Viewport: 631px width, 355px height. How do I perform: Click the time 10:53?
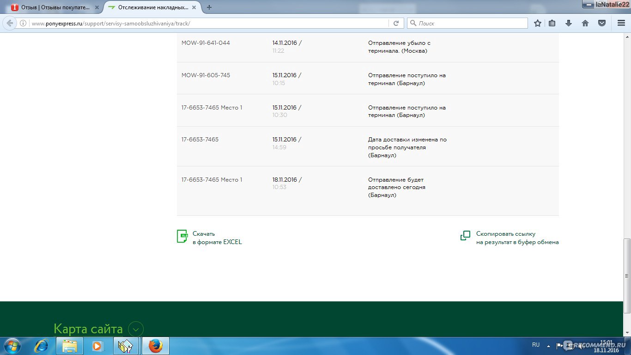click(279, 188)
